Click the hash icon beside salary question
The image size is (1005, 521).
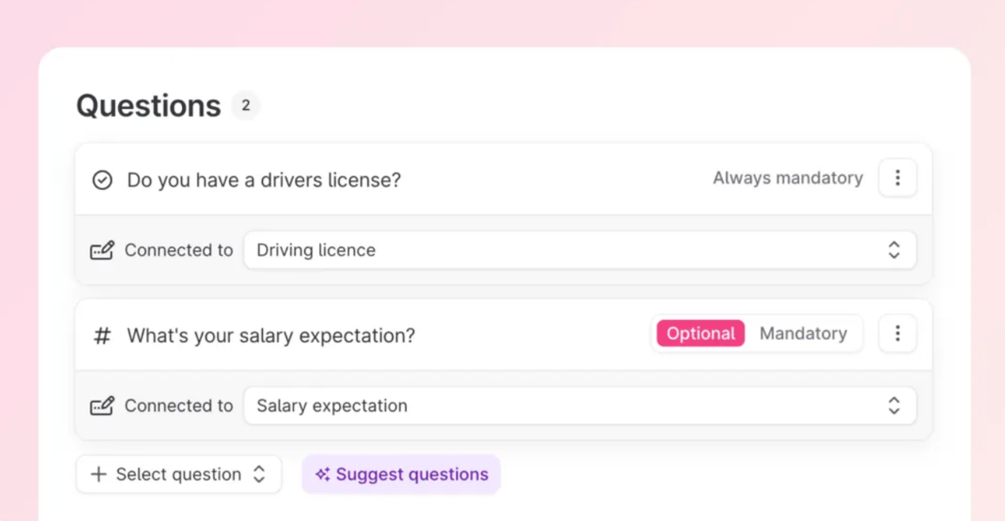tap(102, 336)
